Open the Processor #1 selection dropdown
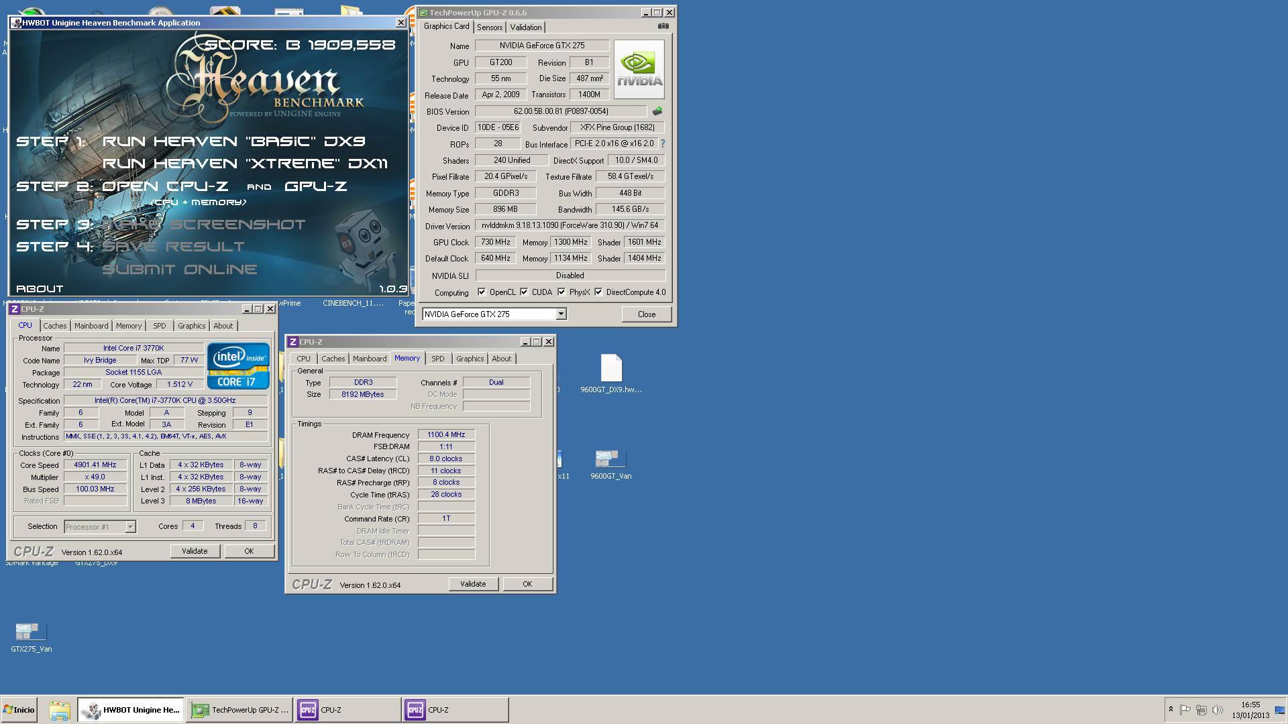This screenshot has width=1288, height=724. click(130, 527)
